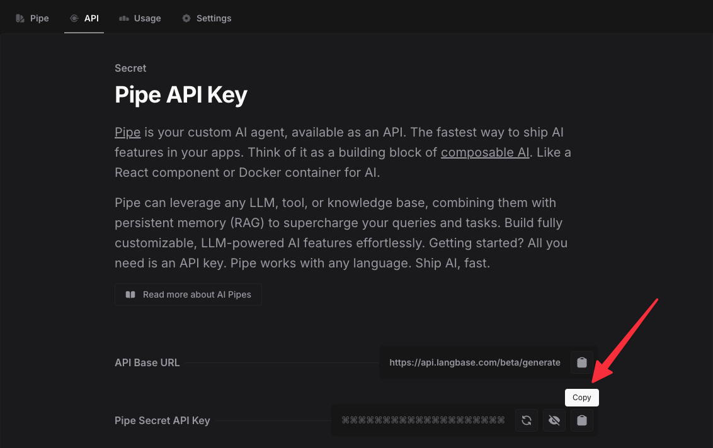This screenshot has width=713, height=448.
Task: Copy the Pipe Secret API Key
Action: [581, 420]
